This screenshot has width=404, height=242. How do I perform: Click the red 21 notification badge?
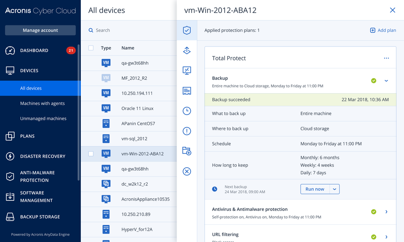tap(71, 50)
